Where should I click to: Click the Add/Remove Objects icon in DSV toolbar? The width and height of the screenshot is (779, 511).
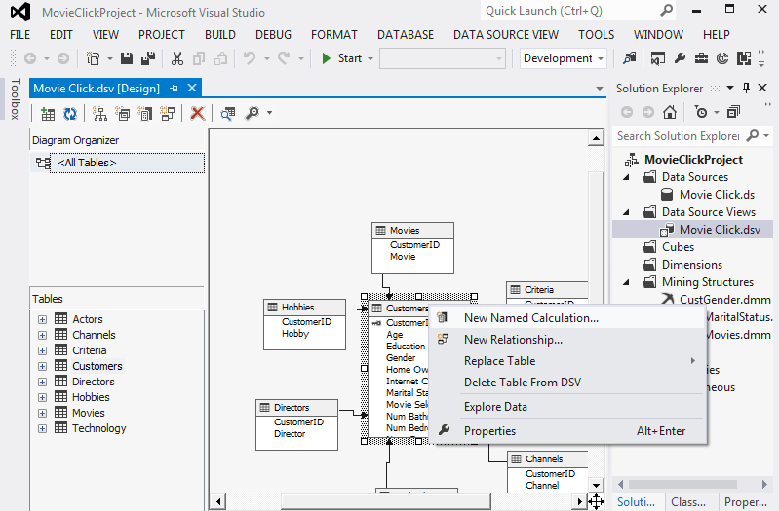point(48,114)
